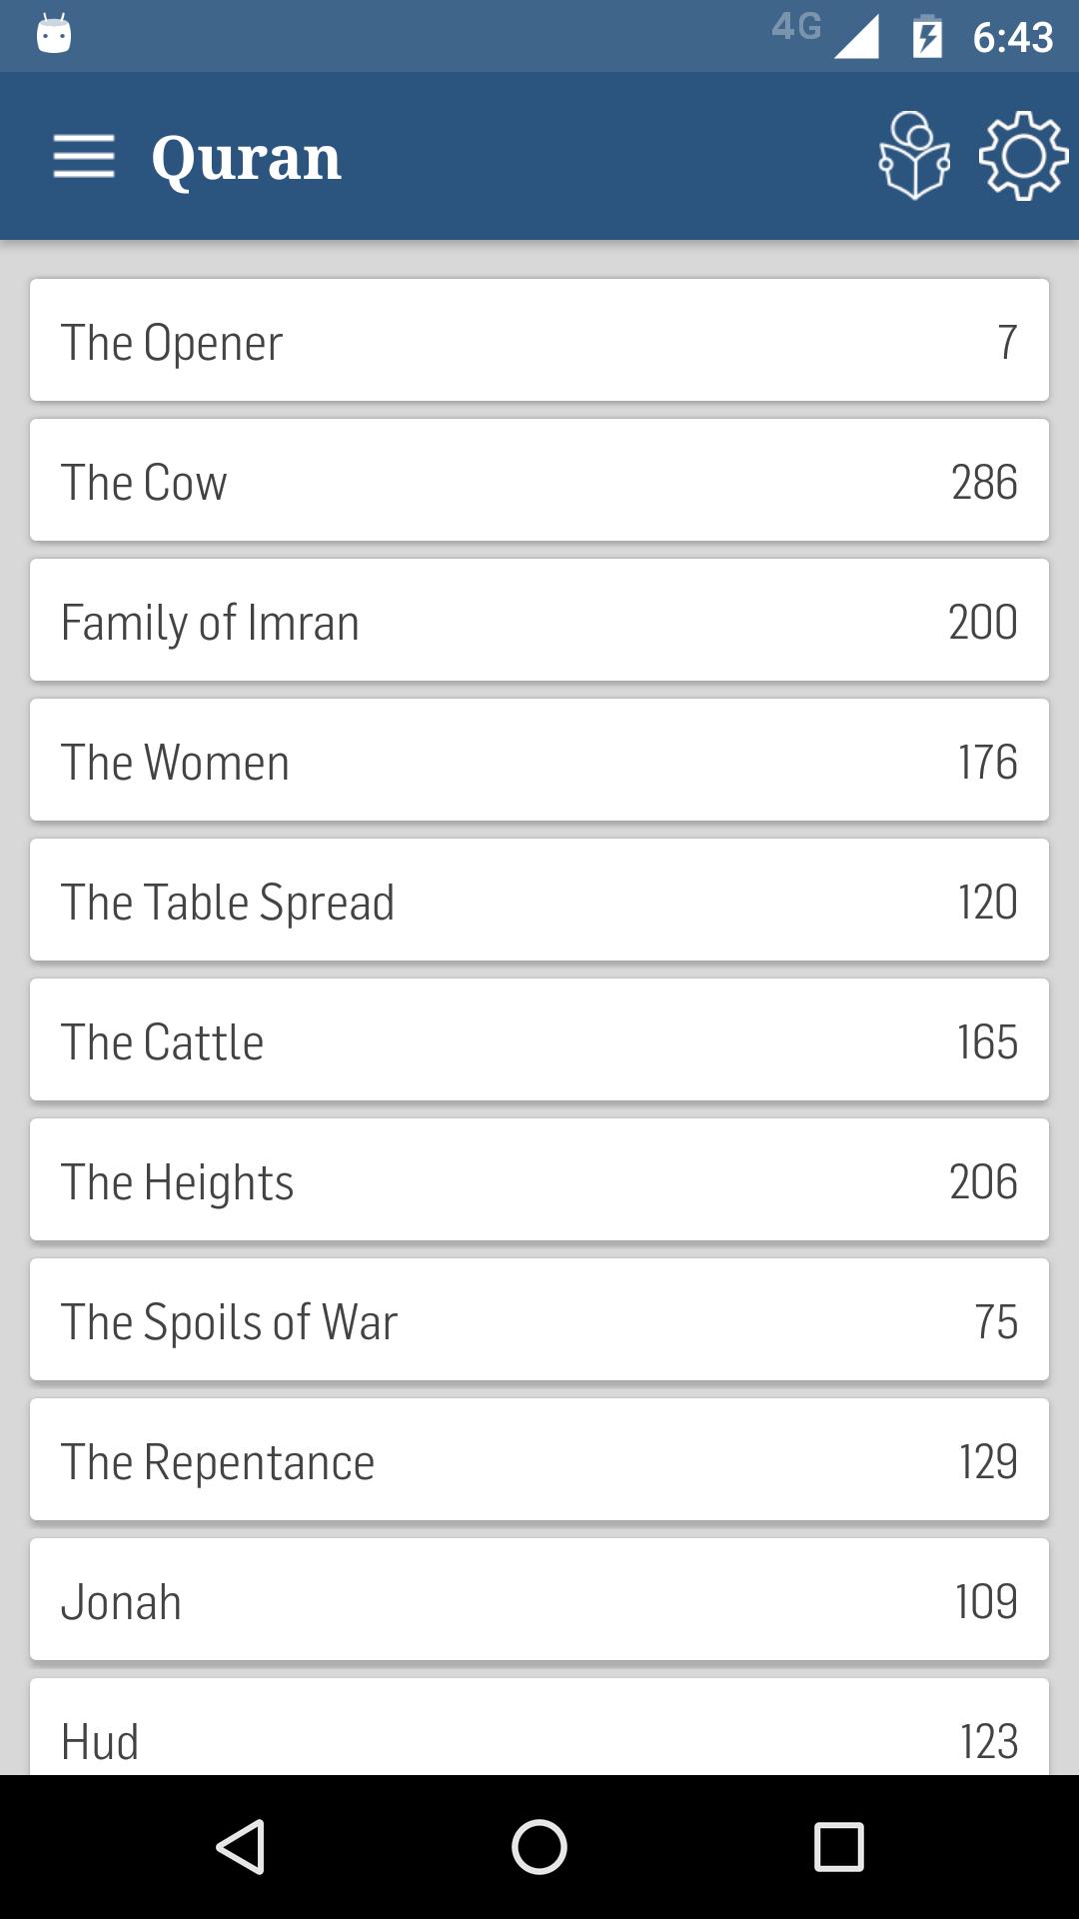Viewport: 1079px width, 1919px height.
Task: Open settings via the gear icon
Action: click(1023, 156)
